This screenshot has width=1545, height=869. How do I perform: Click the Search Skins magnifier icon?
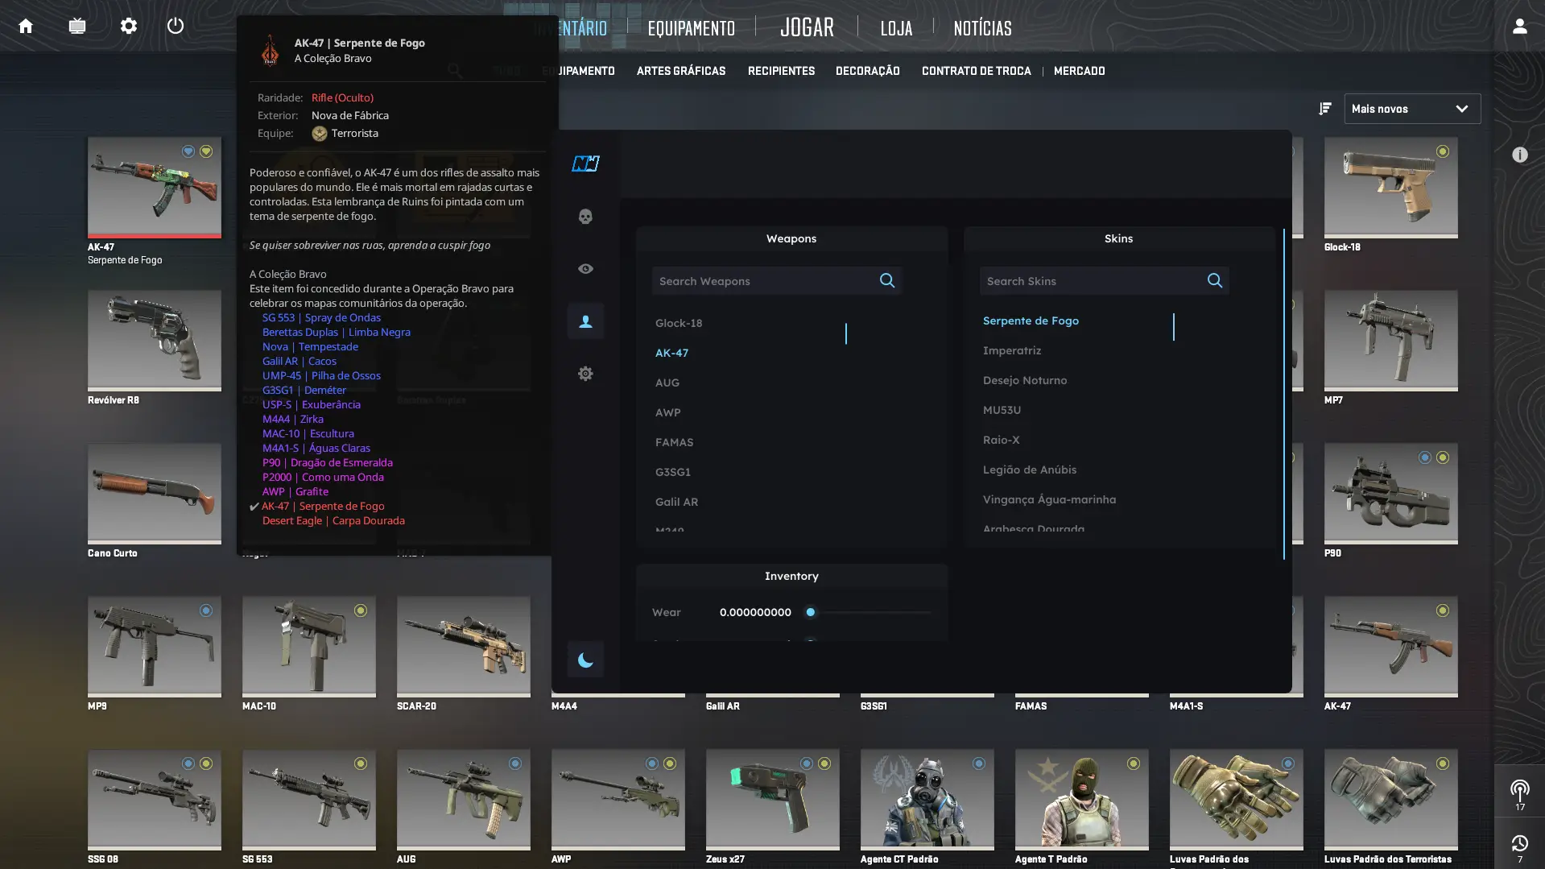pyautogui.click(x=1215, y=280)
